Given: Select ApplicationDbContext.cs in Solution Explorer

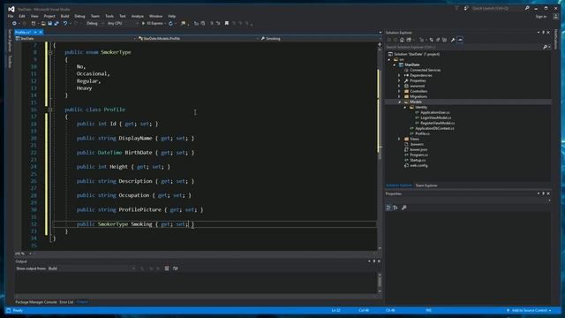Looking at the screenshot, I should point(434,128).
